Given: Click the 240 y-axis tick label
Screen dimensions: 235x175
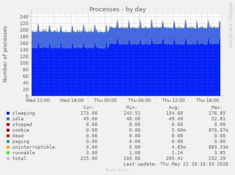Looking at the screenshot, I should click(x=24, y=17).
